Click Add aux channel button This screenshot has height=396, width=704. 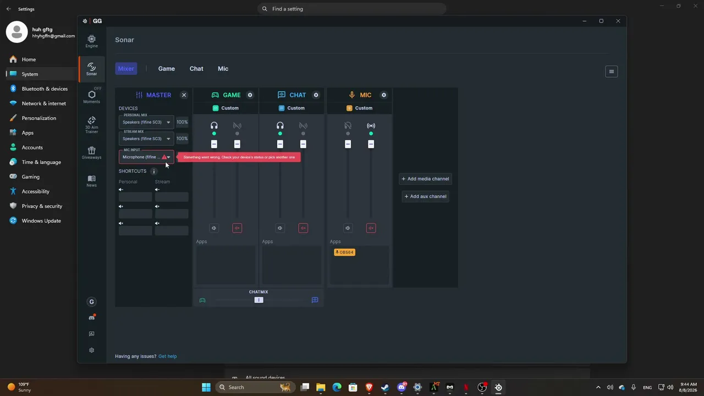pyautogui.click(x=425, y=196)
